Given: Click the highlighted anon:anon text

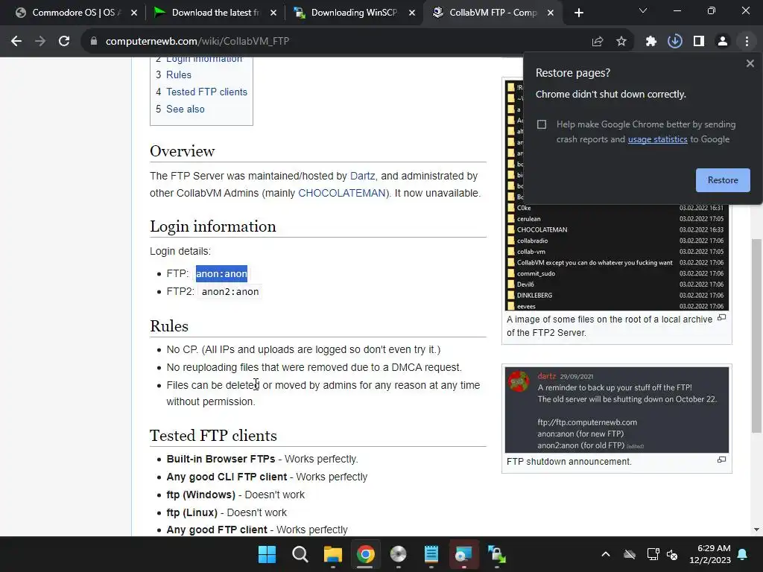Looking at the screenshot, I should [x=221, y=274].
